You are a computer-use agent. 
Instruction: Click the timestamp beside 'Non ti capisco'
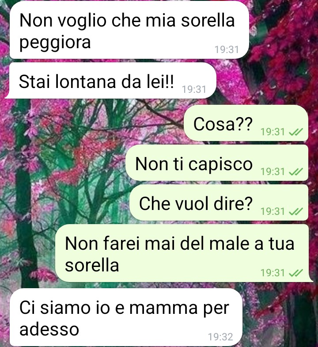273,172
